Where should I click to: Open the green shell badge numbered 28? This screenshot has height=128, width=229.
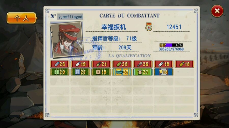tap(122, 64)
